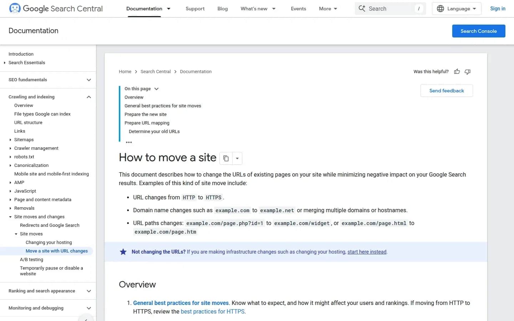Expand Monitoring and debugging section
Viewport: 514px width, 321px height.
point(89,308)
